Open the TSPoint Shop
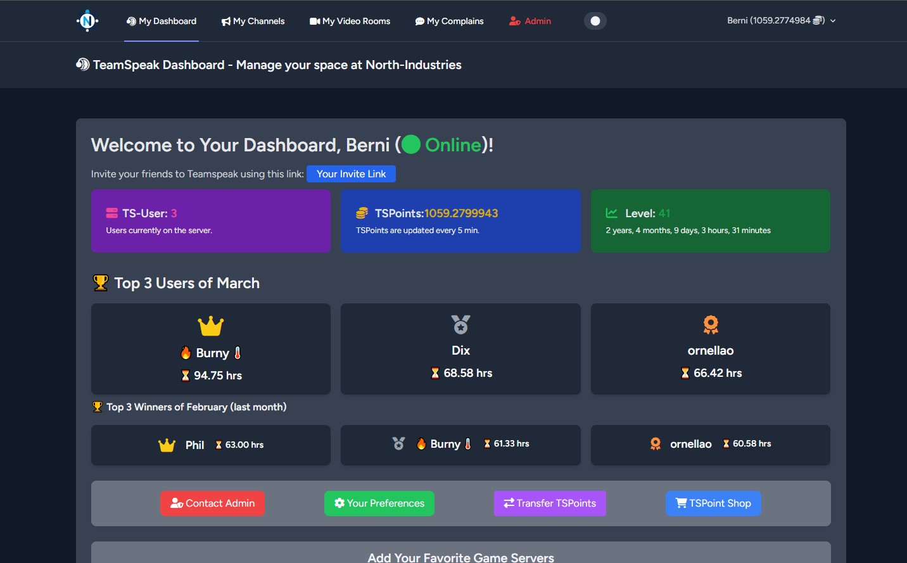Screen dimensions: 907x563 tap(713, 503)
